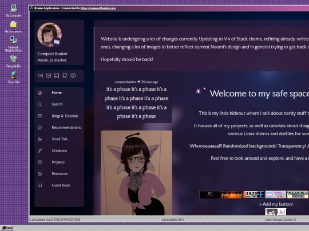The height and width of the screenshot is (231, 309).
Task: Open the Recycle Bin icon
Action: (13, 62)
